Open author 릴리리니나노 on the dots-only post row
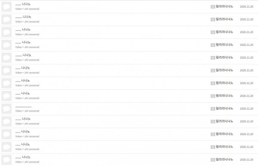This screenshot has width=258, height=166. coord(224,109)
